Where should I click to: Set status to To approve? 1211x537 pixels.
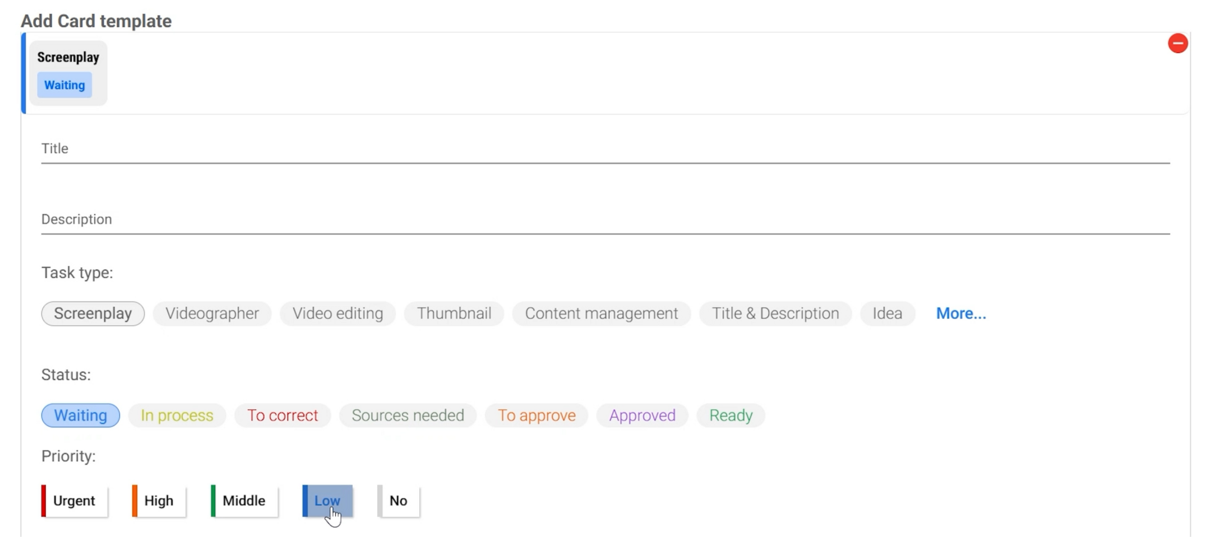tap(536, 415)
